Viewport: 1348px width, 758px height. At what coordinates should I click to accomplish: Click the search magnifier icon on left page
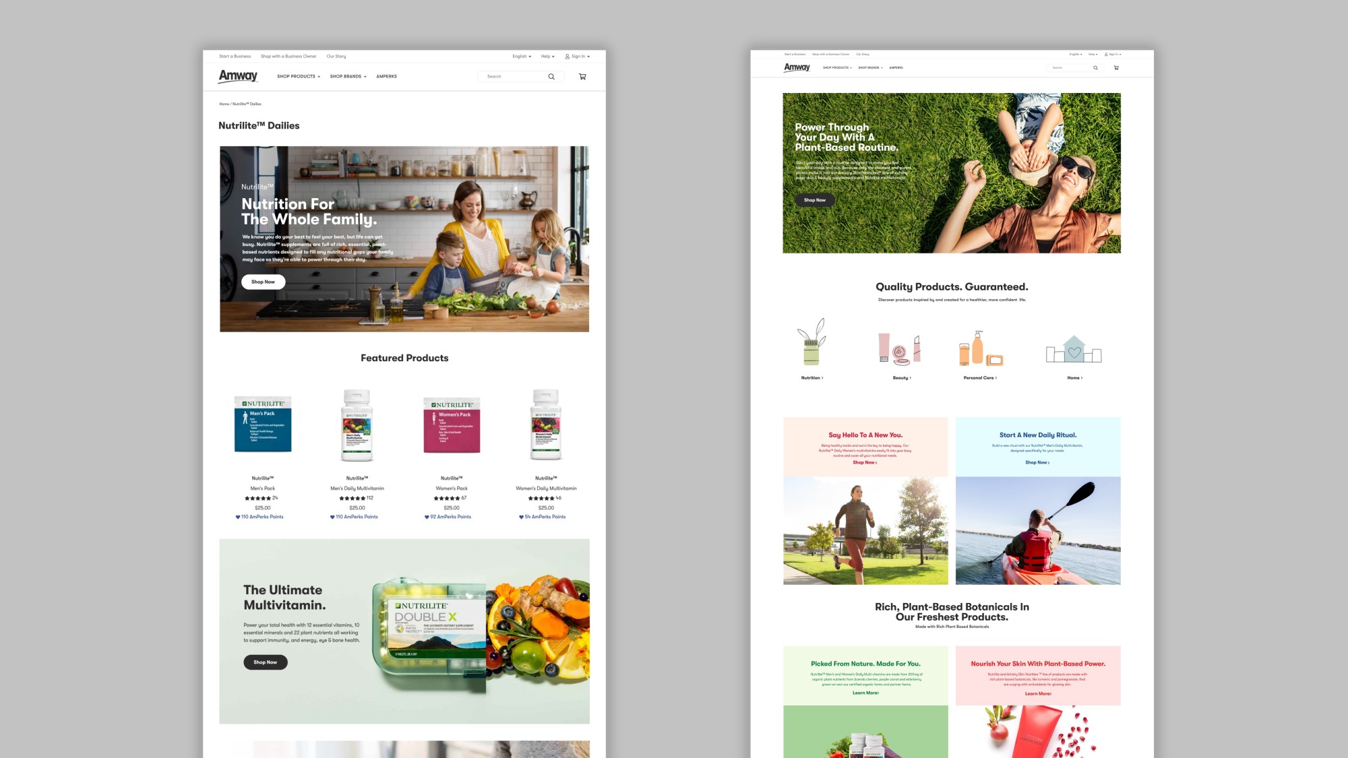point(551,77)
